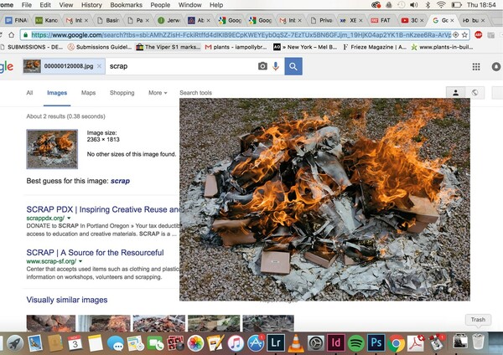Image resolution: width=503 pixels, height=355 pixels.
Task: Click the burning pile result thumbnail
Action: (52, 149)
